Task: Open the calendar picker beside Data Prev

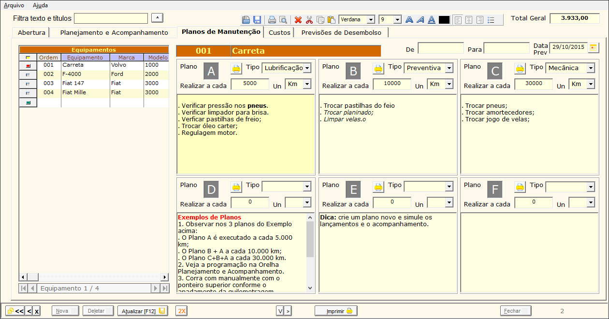Action: (x=594, y=47)
